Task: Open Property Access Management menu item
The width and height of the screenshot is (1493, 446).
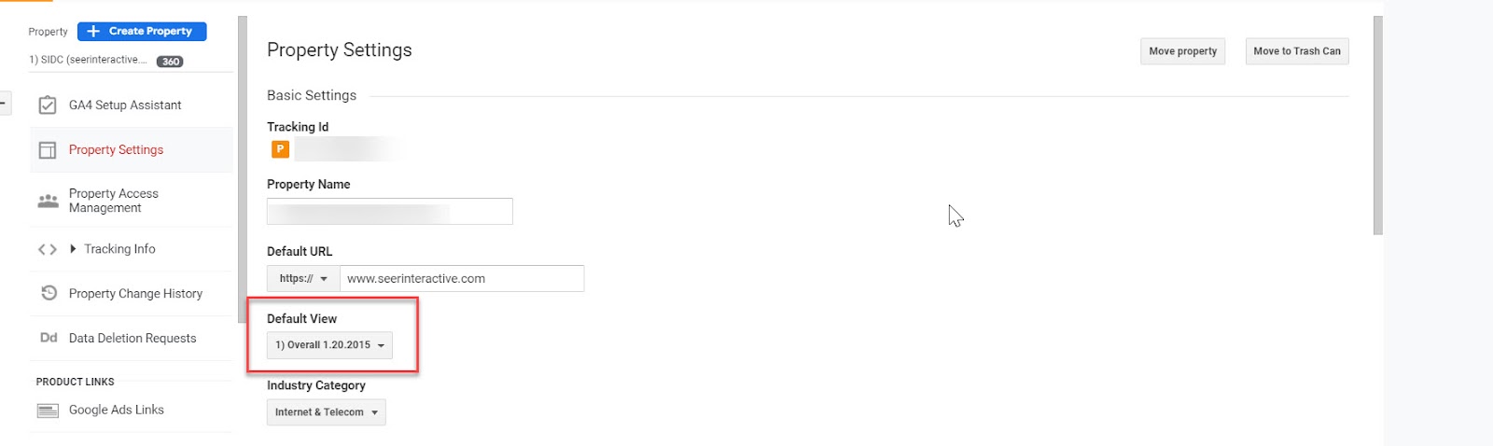Action: 114,201
